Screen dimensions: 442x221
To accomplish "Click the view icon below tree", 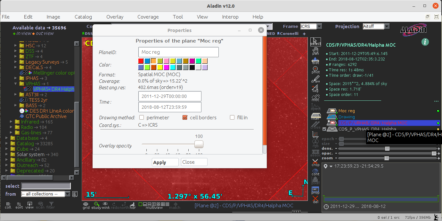I will 29,205.
